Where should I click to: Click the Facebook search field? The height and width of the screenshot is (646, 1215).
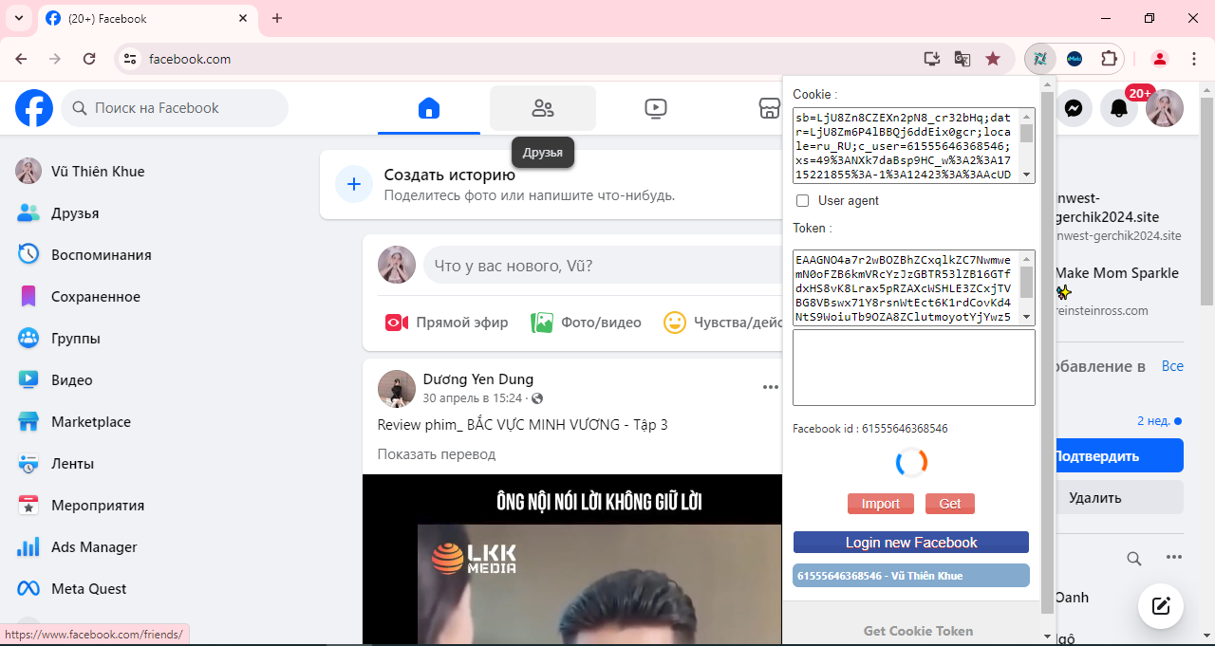click(x=176, y=108)
